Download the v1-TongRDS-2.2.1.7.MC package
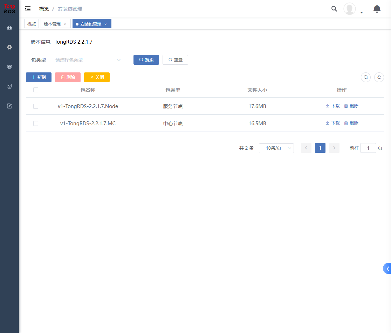Screen dimensions: 391x333 332,123
